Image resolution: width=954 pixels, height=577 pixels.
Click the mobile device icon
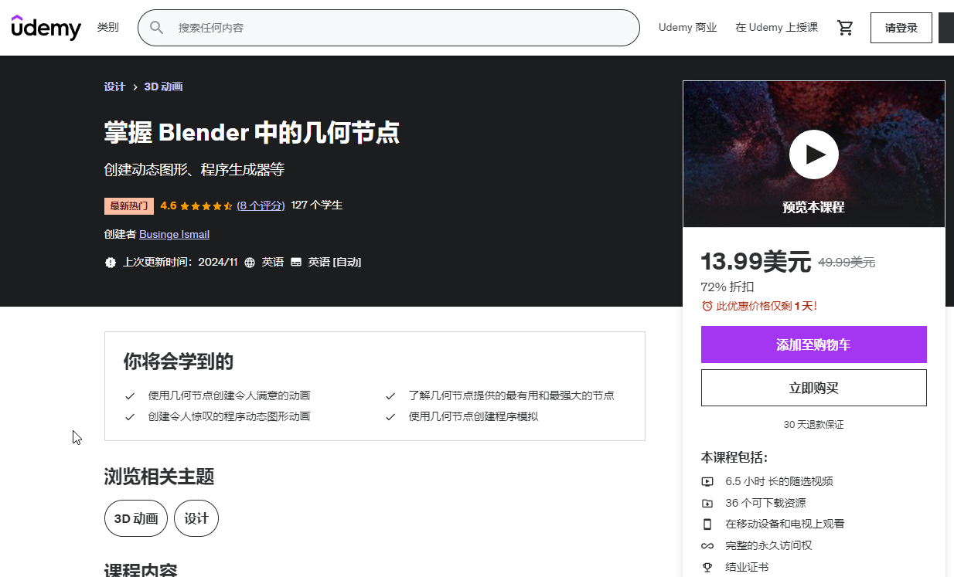707,524
